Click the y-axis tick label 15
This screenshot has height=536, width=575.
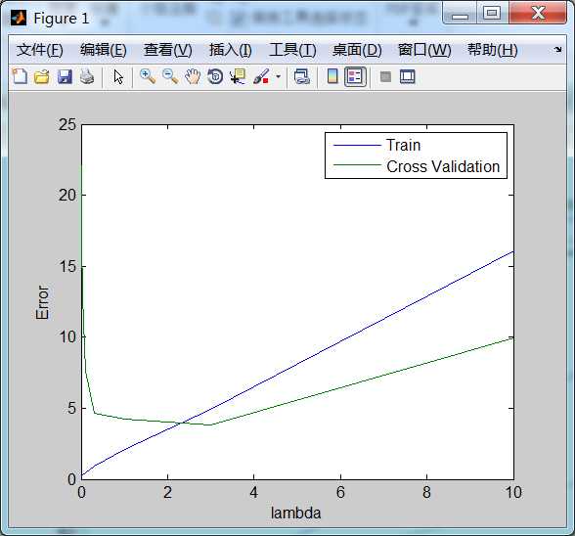click(x=67, y=266)
